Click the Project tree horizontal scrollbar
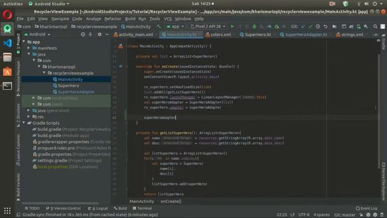 point(60,203)
